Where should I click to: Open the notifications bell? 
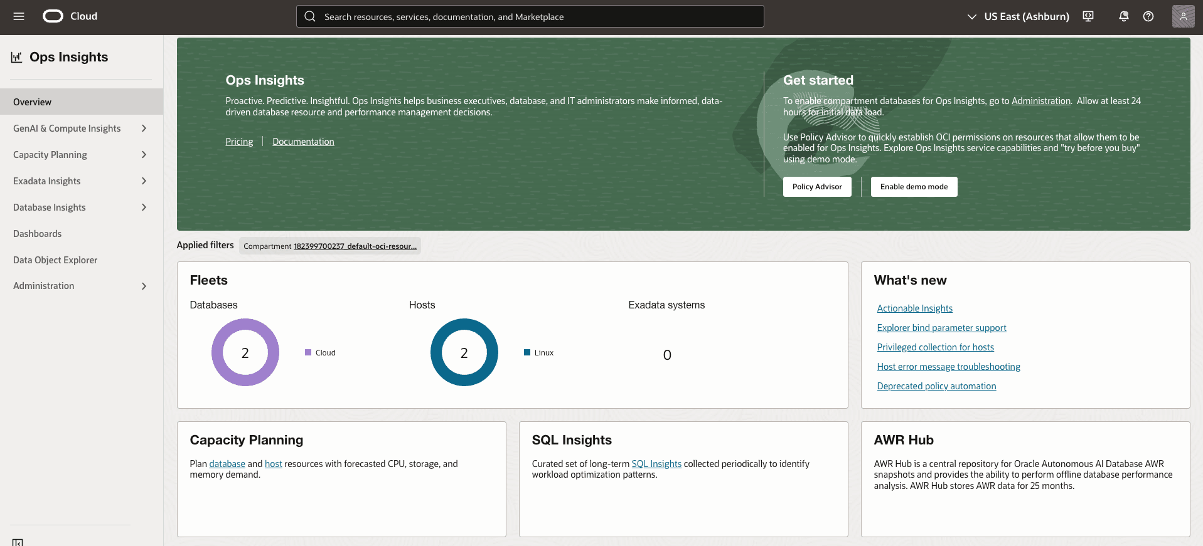(x=1123, y=16)
